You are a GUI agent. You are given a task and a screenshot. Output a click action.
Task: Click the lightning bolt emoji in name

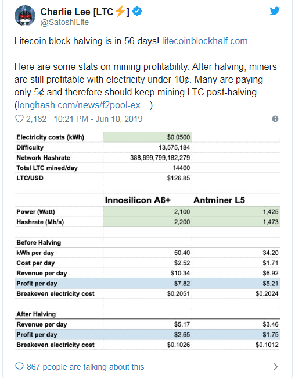(120, 11)
